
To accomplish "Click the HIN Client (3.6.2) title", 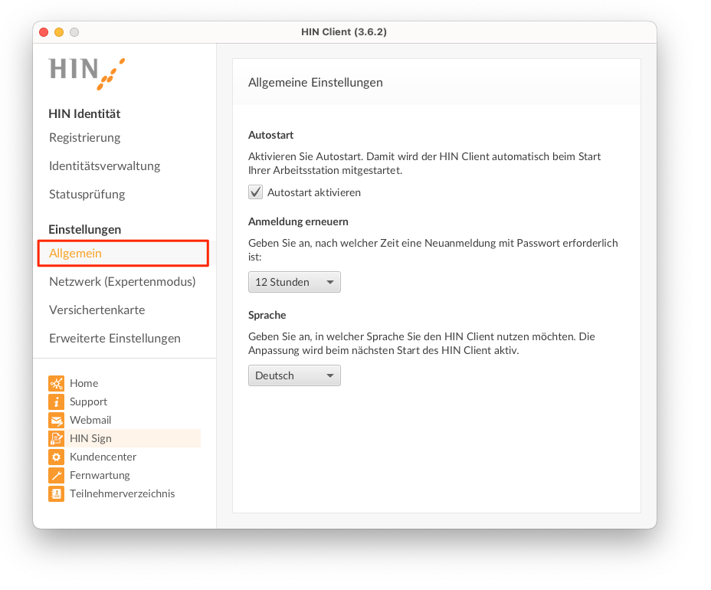I will point(344,32).
